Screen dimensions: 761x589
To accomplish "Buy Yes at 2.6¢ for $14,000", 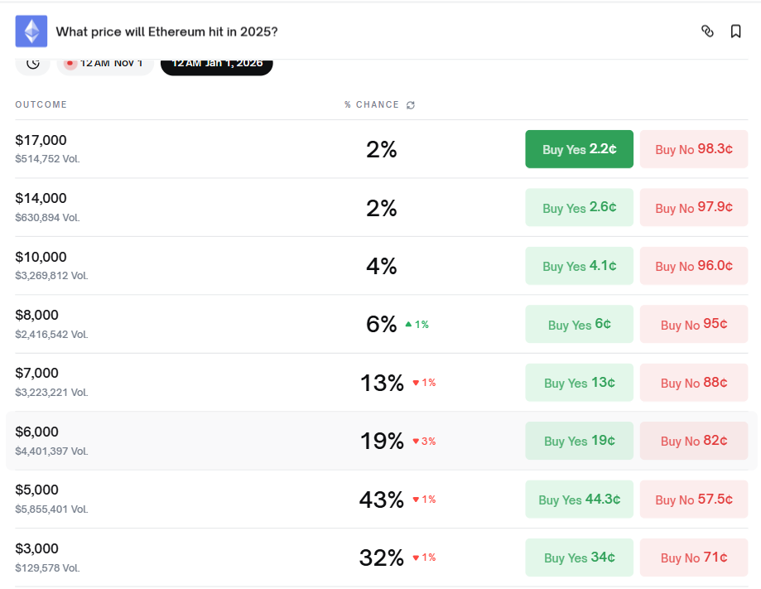I will (579, 207).
